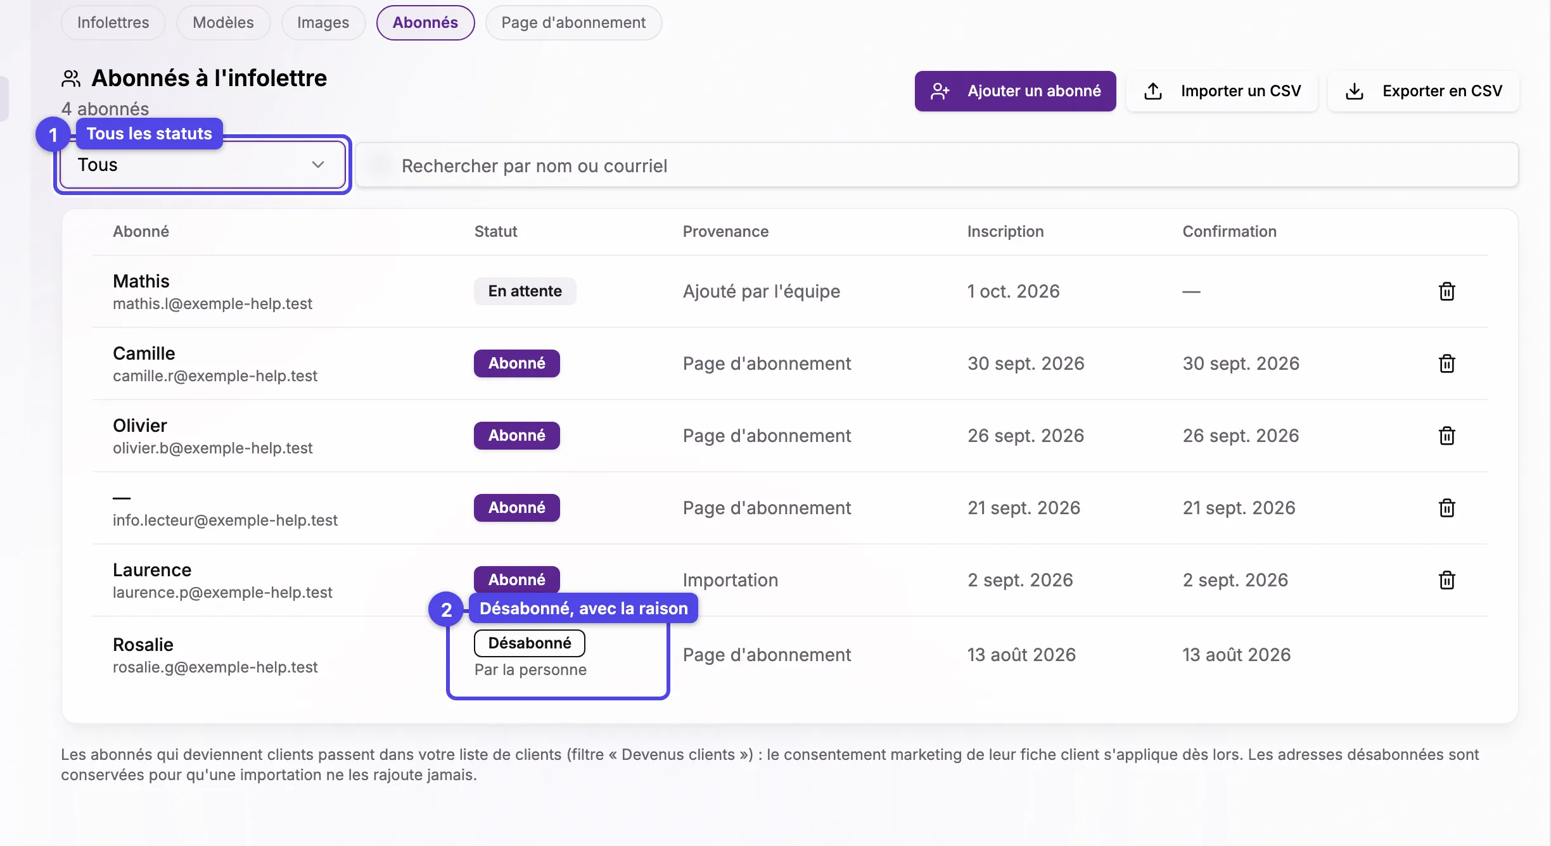Click the Abonné badge in Olivier's row

pos(516,436)
